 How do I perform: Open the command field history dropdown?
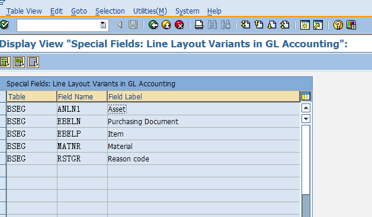tap(103, 25)
